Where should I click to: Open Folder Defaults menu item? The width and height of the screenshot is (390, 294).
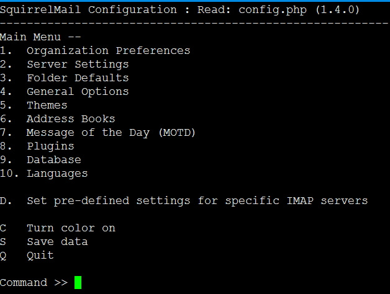tap(78, 78)
